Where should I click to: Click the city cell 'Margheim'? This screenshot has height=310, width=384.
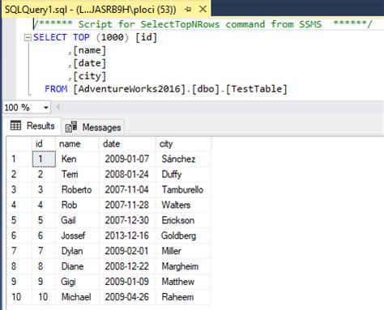point(183,266)
